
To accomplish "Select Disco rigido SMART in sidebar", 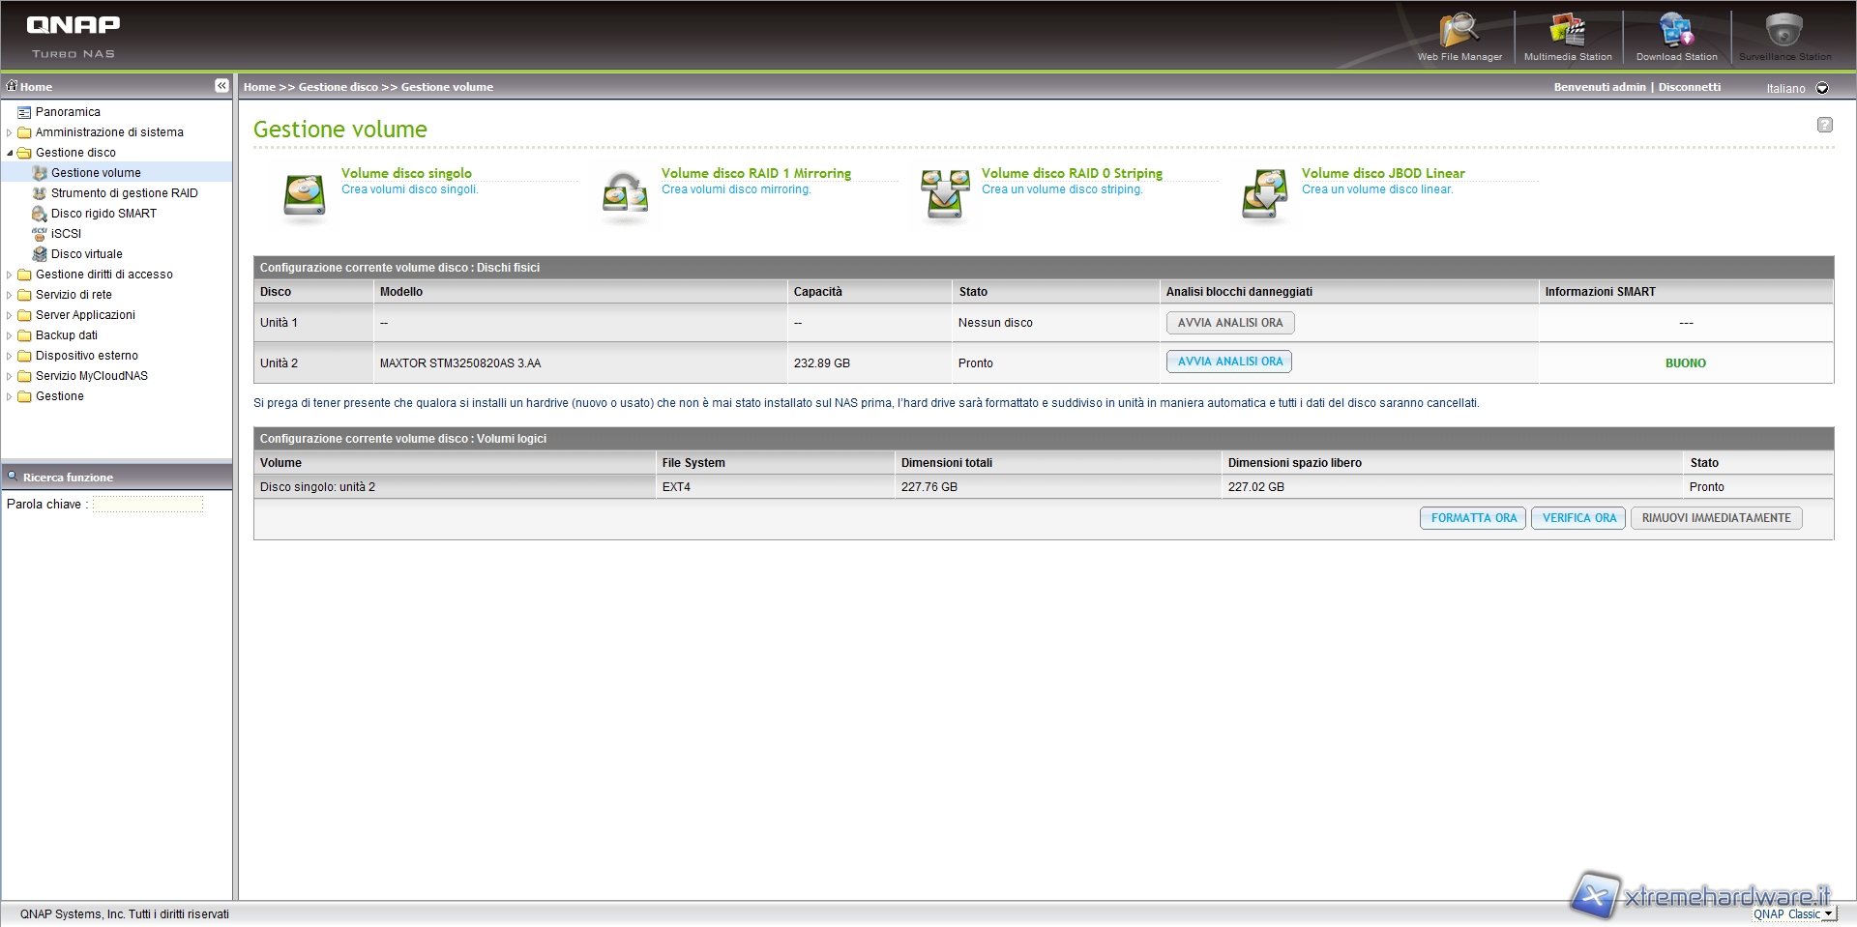I will (103, 214).
